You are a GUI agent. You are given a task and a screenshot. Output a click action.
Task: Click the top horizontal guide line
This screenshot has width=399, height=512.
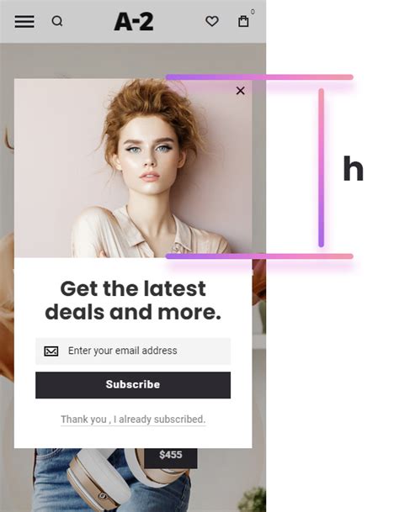click(259, 77)
